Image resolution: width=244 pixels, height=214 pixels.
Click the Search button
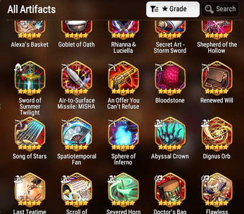click(x=221, y=9)
